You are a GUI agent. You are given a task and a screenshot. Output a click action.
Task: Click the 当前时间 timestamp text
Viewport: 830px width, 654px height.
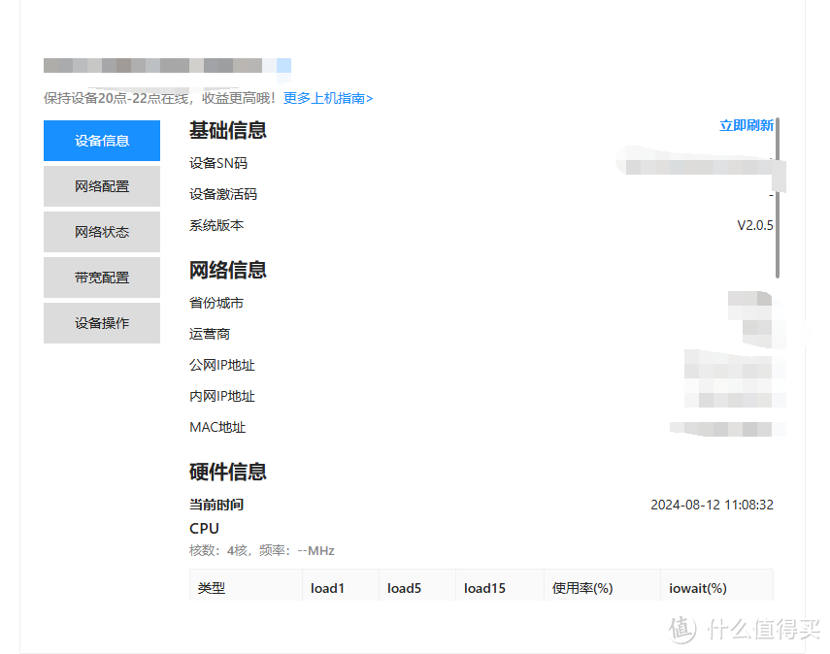tap(713, 504)
